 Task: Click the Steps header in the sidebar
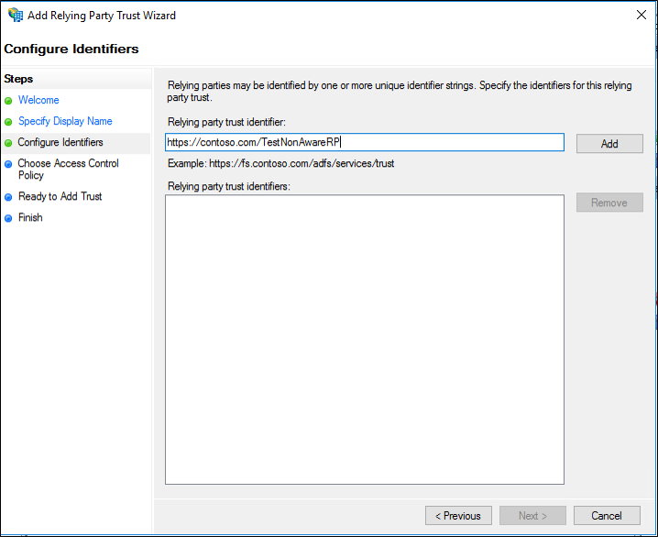18,79
